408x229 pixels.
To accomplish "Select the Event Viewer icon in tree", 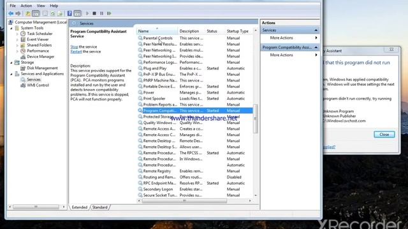I will point(23,39).
